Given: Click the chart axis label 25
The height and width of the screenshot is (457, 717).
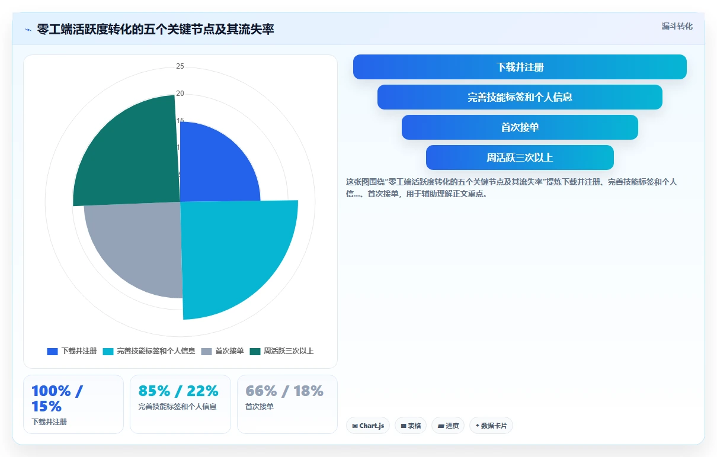Looking at the screenshot, I should [180, 66].
